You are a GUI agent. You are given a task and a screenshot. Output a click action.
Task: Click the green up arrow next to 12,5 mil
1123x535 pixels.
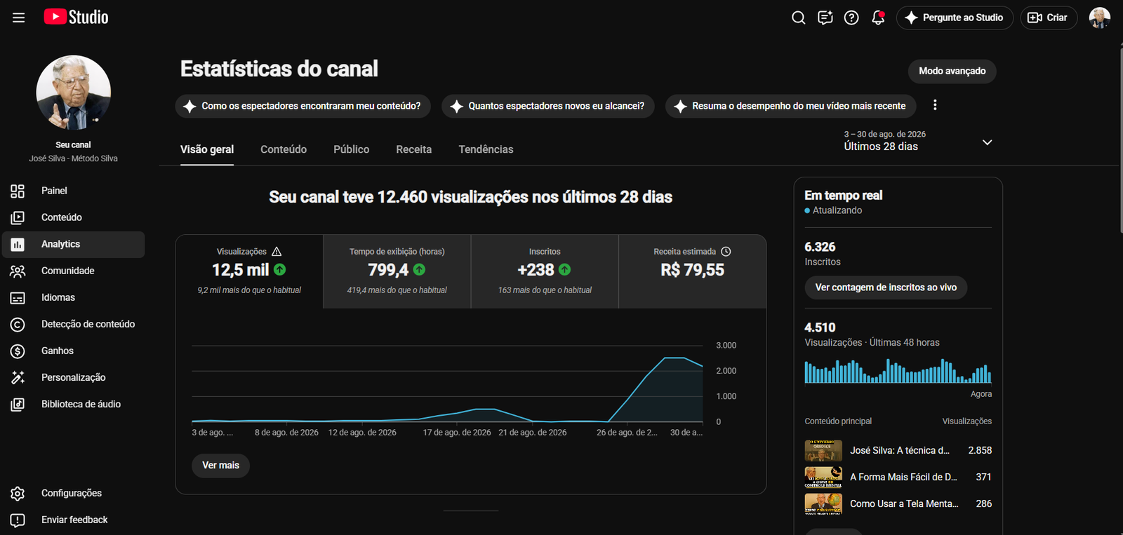click(x=280, y=269)
